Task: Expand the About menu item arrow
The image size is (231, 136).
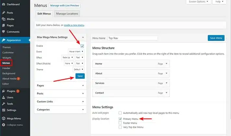Action: 167,74
